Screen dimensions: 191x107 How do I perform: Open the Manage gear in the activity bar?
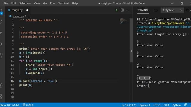(x=1, y=96)
